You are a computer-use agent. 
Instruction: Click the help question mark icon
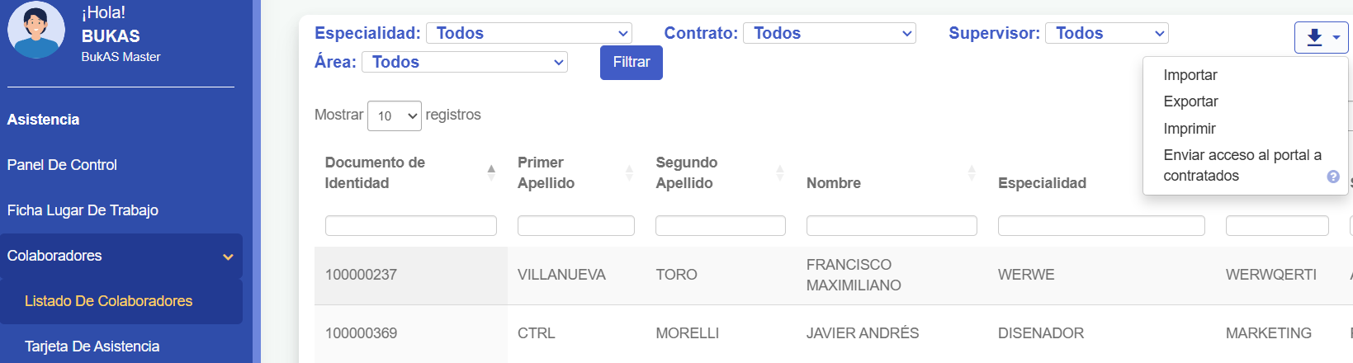(1332, 177)
